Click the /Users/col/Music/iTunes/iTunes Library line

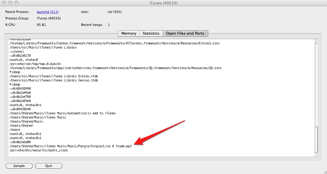pos(43,47)
